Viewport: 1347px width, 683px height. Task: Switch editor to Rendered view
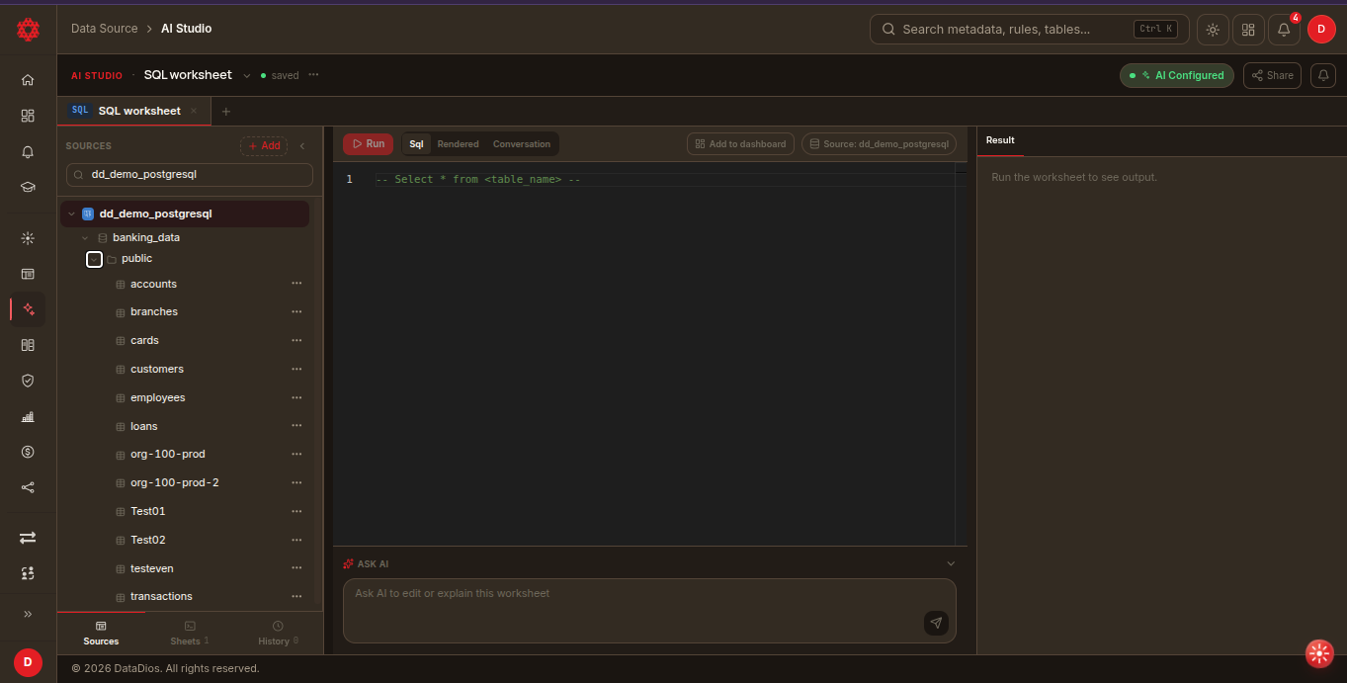(459, 144)
